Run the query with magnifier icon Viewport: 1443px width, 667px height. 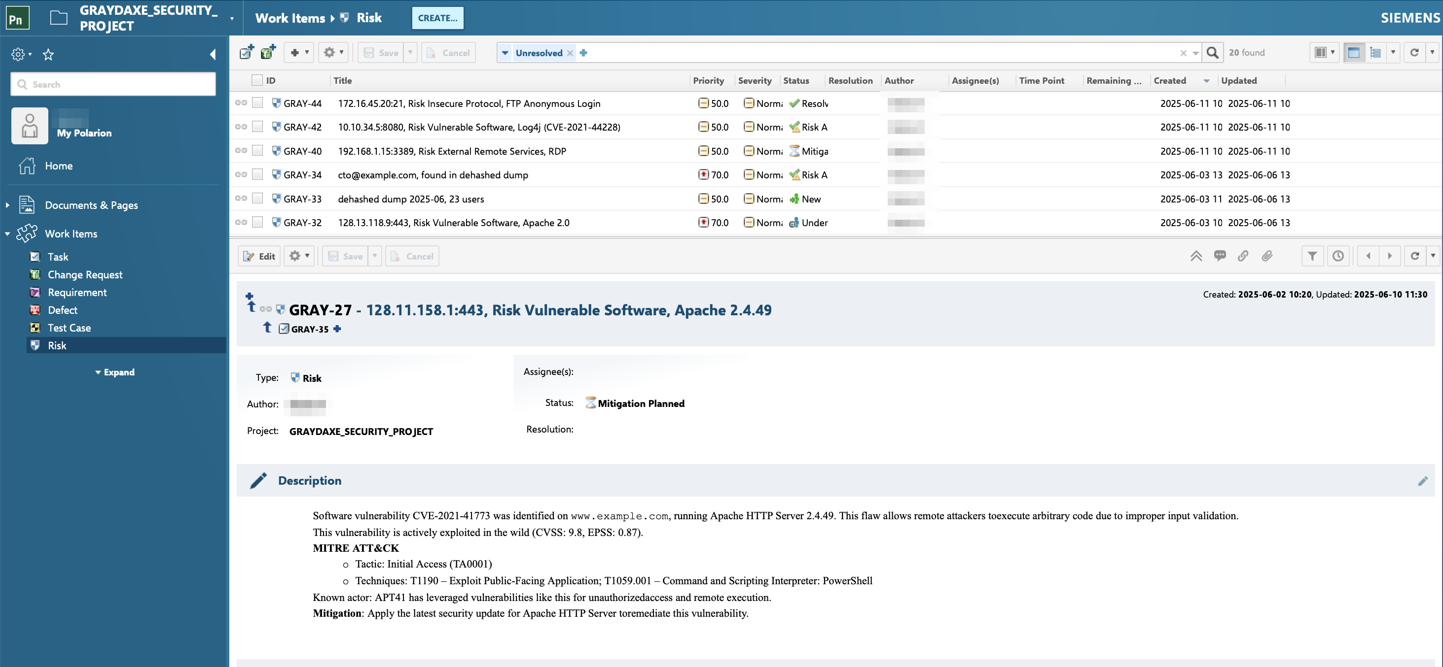point(1212,53)
